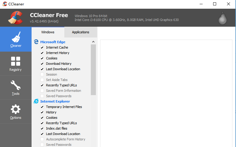Click the Internet Explorer browser icon

(36, 101)
